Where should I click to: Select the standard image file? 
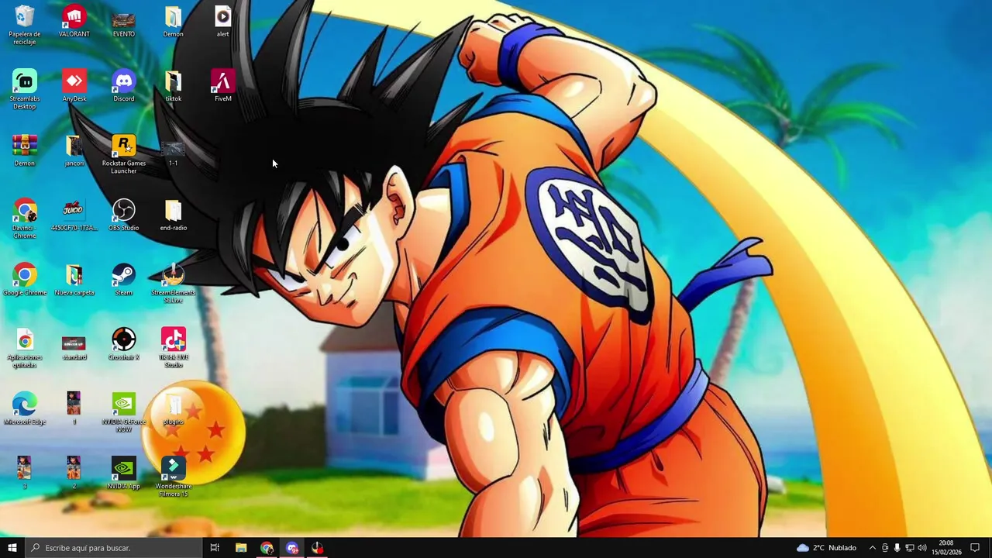pyautogui.click(x=74, y=344)
